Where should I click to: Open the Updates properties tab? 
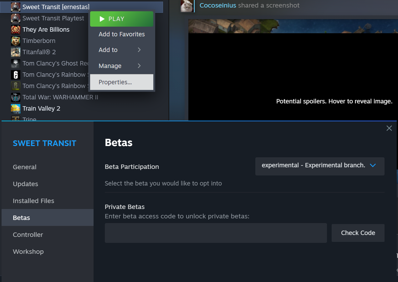[48, 184]
